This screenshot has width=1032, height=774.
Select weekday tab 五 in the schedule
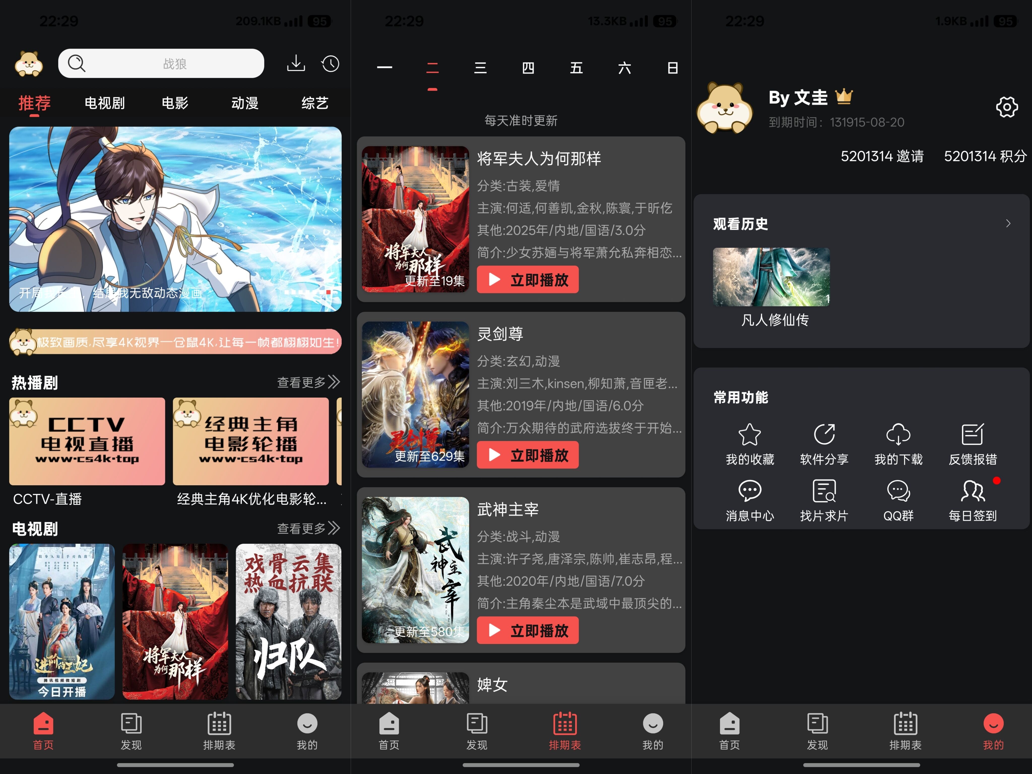click(576, 68)
